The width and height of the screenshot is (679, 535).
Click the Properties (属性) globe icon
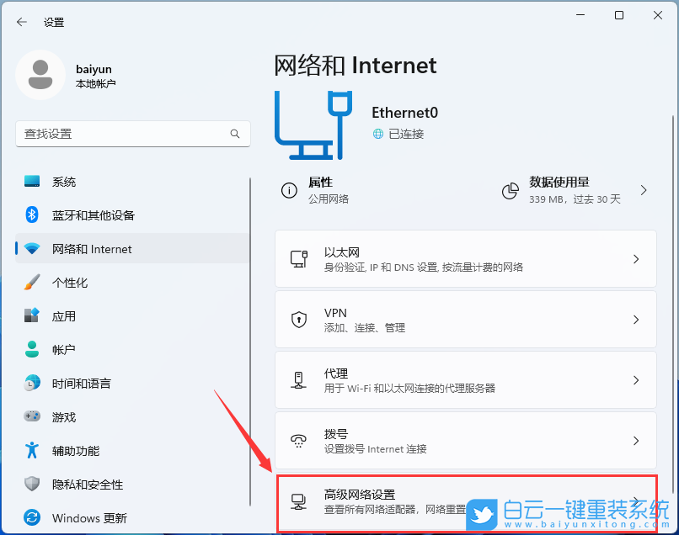click(292, 190)
